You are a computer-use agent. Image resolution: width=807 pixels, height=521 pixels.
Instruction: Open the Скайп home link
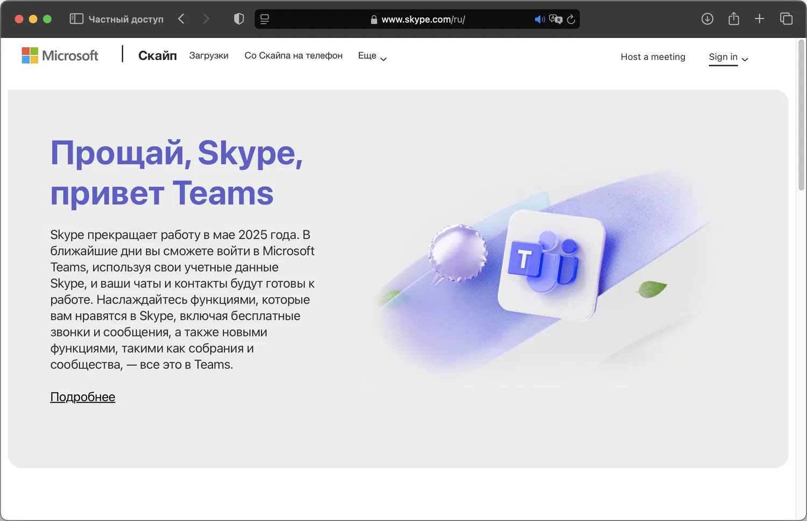[x=158, y=55]
